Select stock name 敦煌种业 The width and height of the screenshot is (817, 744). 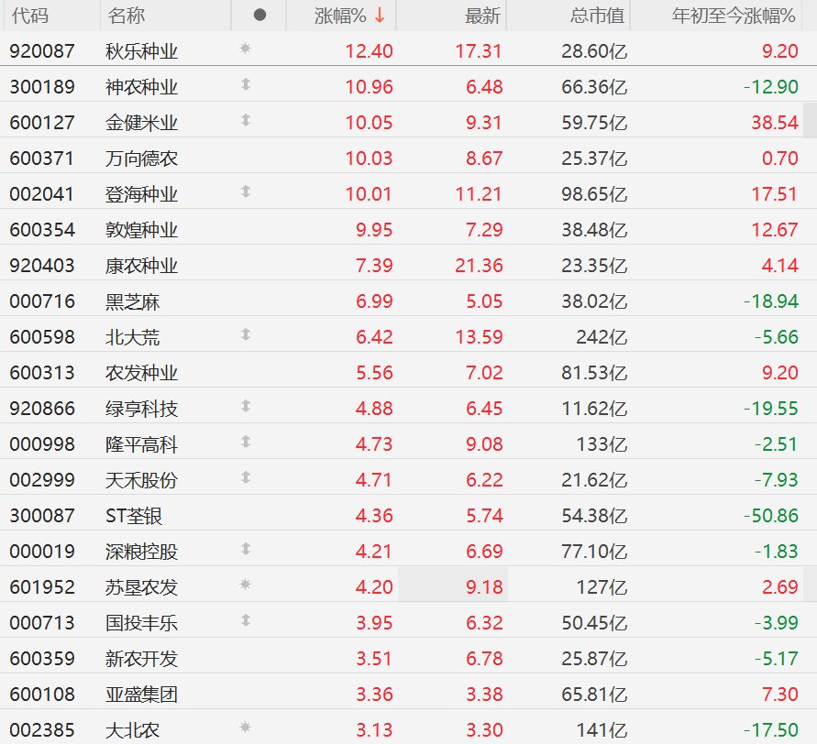pos(142,230)
